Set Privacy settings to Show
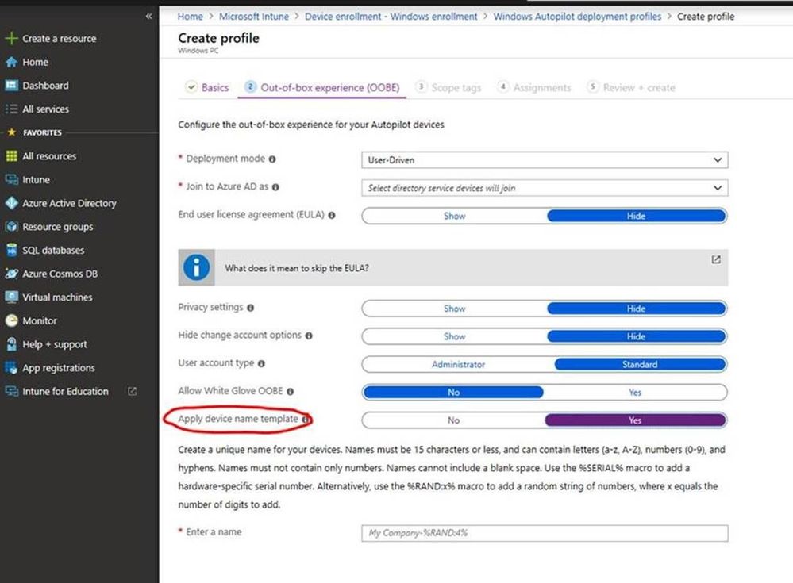Image resolution: width=793 pixels, height=583 pixels. coord(454,309)
